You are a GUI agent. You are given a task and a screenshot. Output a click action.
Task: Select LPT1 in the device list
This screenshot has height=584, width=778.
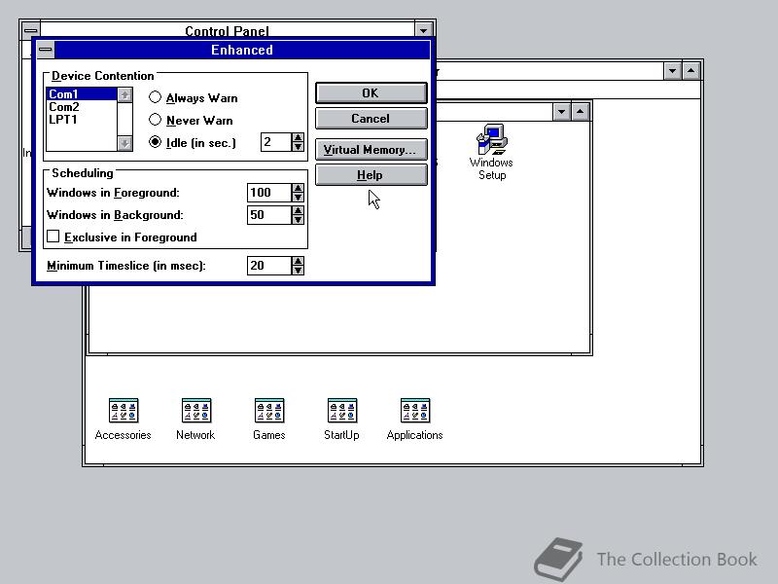pyautogui.click(x=82, y=119)
